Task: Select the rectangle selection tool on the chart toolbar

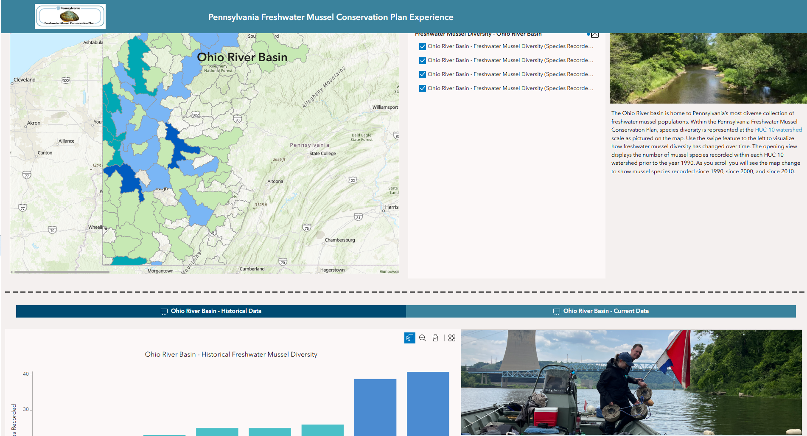Action: 409,338
